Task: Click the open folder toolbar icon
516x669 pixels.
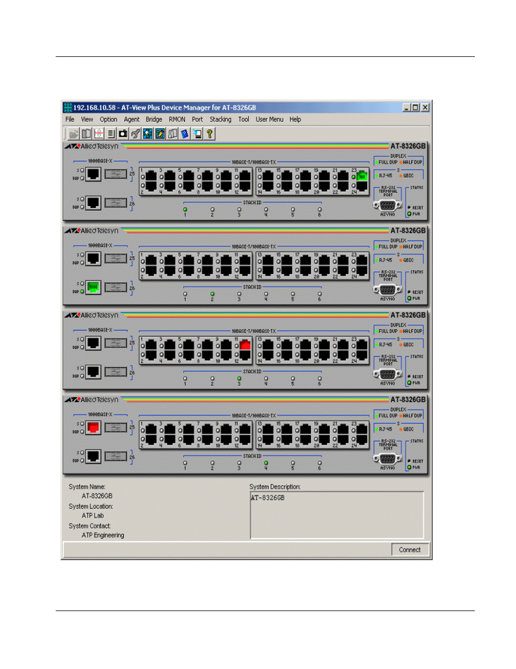Action: (74, 133)
